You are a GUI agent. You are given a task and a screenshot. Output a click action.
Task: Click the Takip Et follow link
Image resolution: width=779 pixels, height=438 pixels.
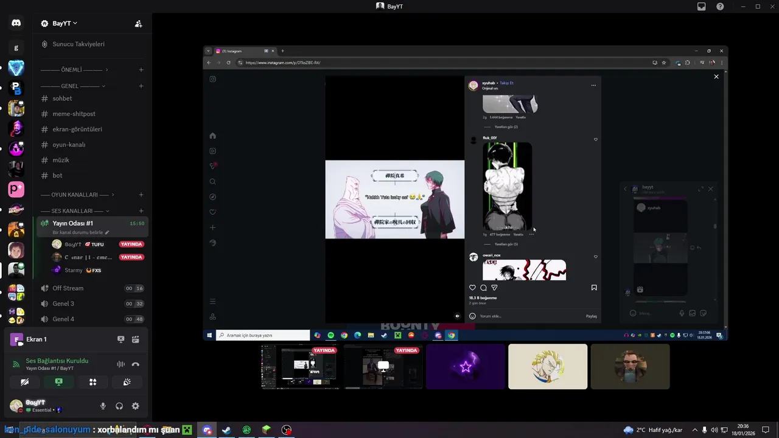point(506,83)
